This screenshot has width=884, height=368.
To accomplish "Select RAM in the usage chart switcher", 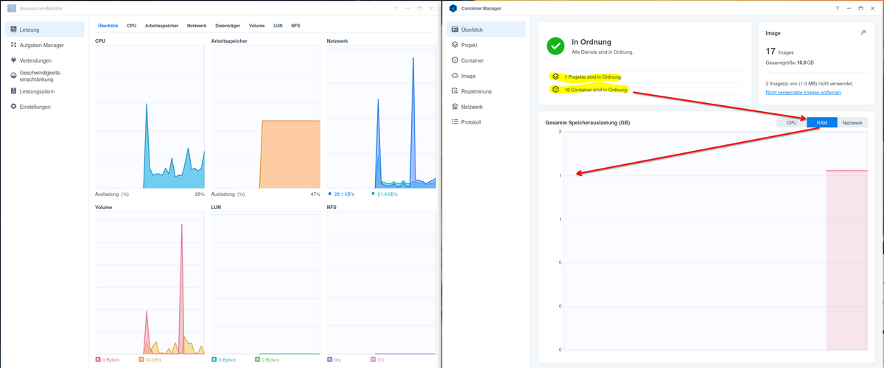I will [822, 123].
